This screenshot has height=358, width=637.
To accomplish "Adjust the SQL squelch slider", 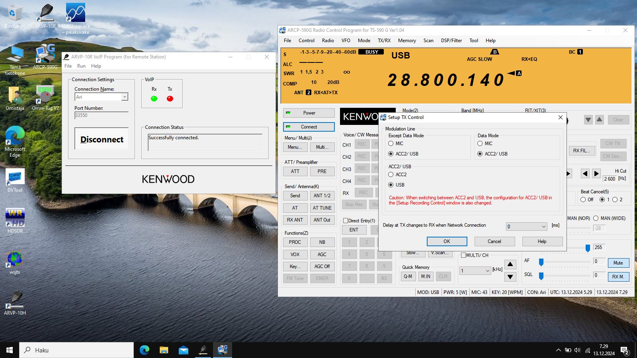I will click(541, 276).
